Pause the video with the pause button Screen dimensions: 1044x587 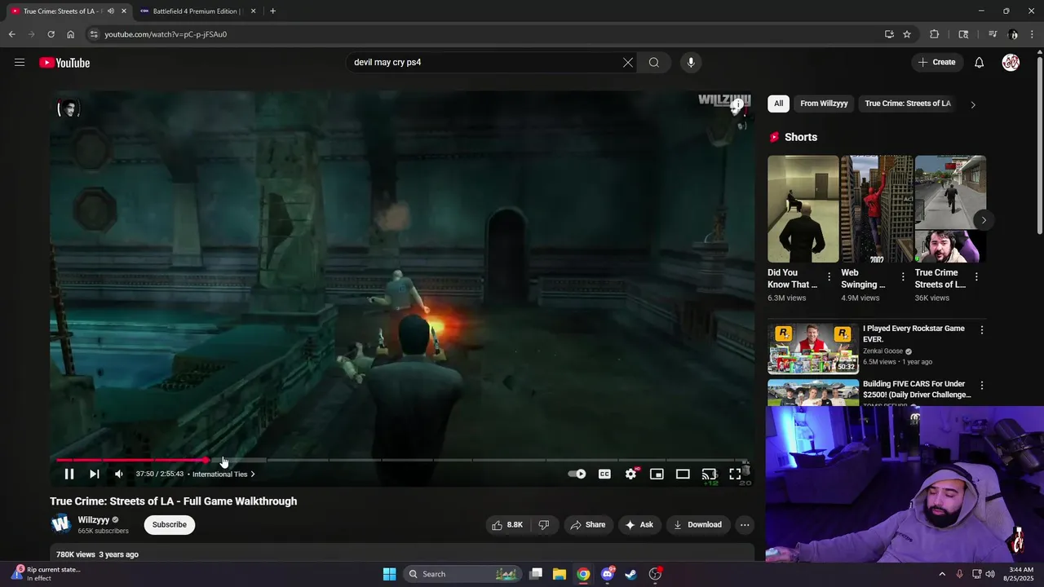point(69,474)
